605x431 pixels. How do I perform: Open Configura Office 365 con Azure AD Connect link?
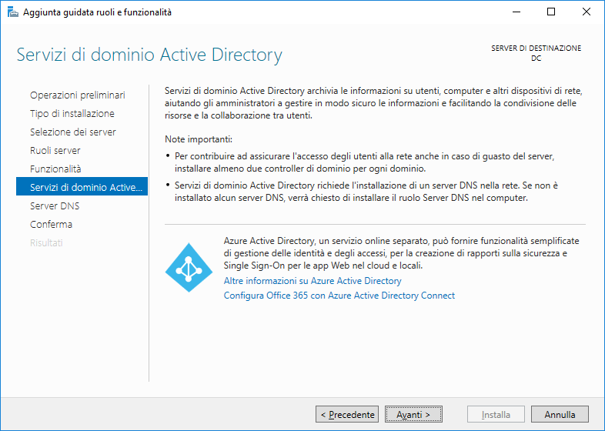[339, 296]
